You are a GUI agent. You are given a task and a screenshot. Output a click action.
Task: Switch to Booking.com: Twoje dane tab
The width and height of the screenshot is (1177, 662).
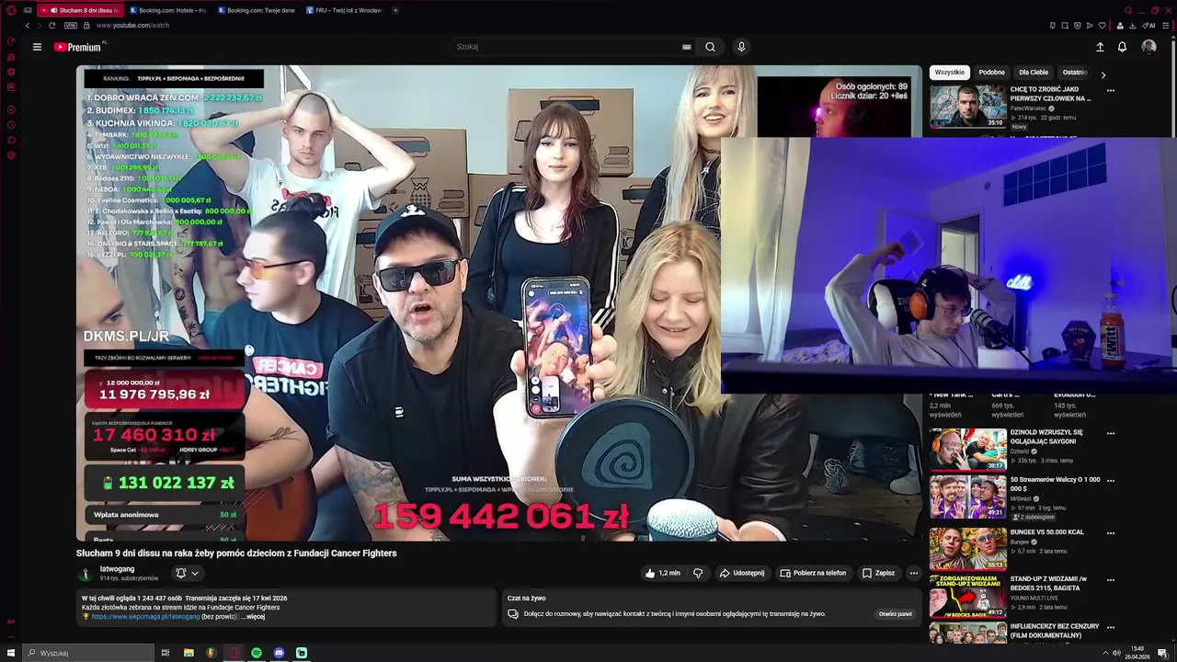coord(257,10)
